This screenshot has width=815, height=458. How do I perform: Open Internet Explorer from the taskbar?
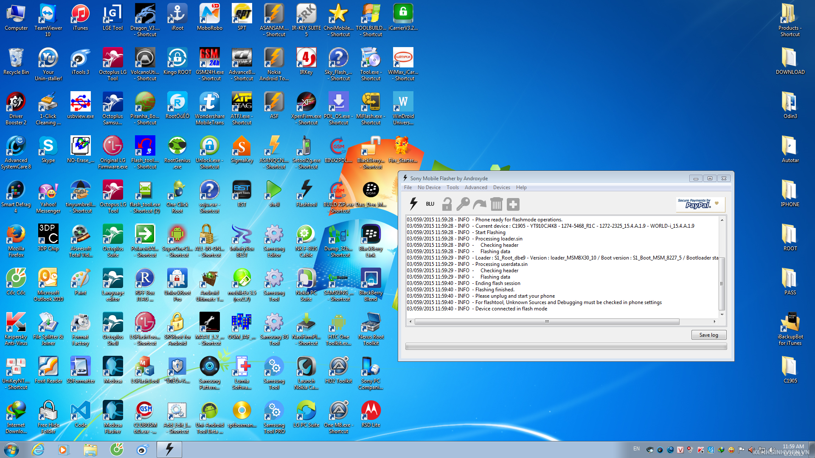tap(38, 450)
